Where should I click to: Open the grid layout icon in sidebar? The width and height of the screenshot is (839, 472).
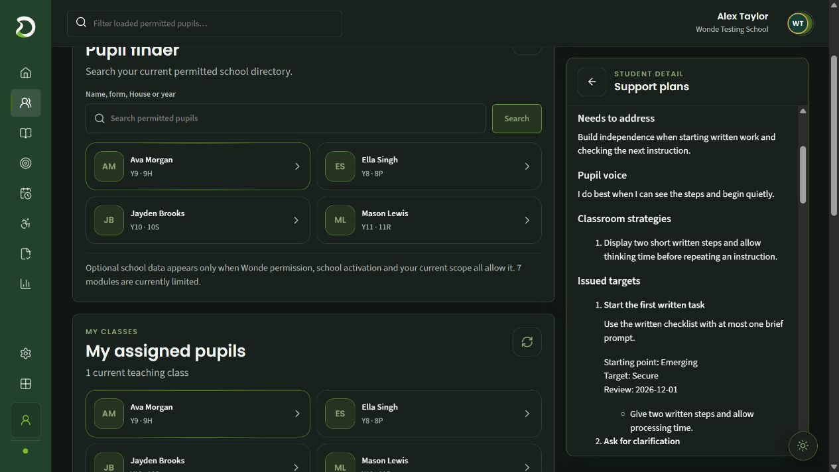[x=25, y=384]
